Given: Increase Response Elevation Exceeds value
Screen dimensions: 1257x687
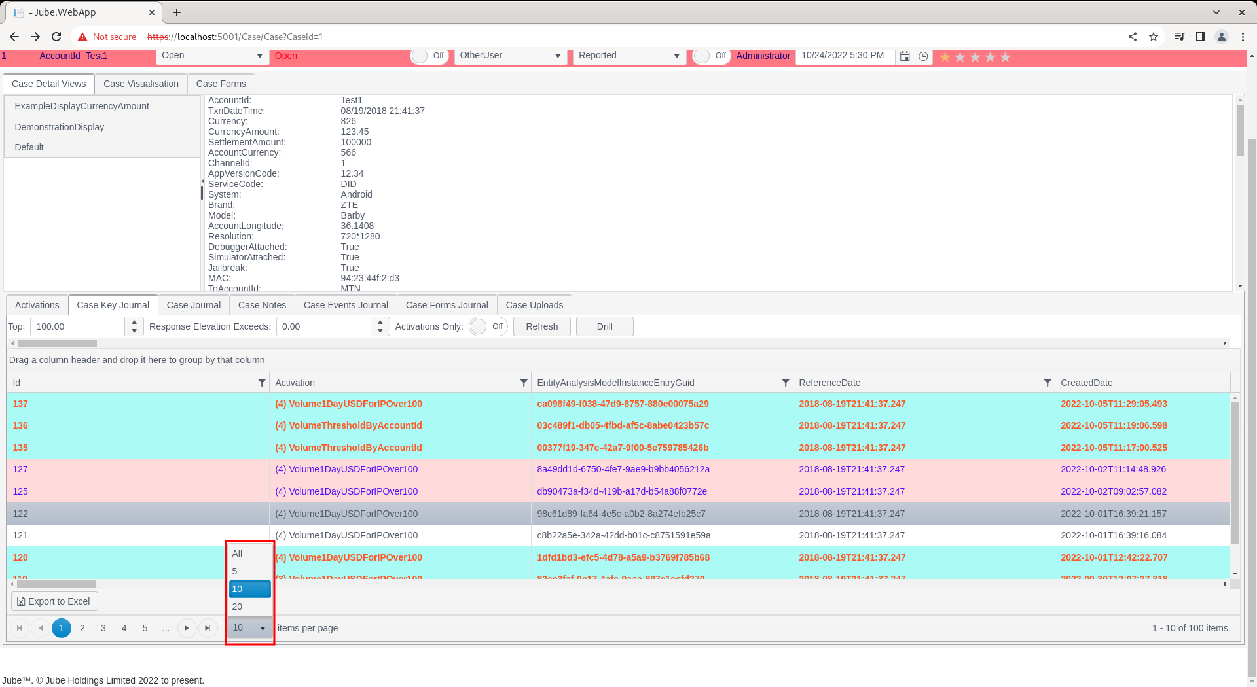Looking at the screenshot, I should click(380, 322).
